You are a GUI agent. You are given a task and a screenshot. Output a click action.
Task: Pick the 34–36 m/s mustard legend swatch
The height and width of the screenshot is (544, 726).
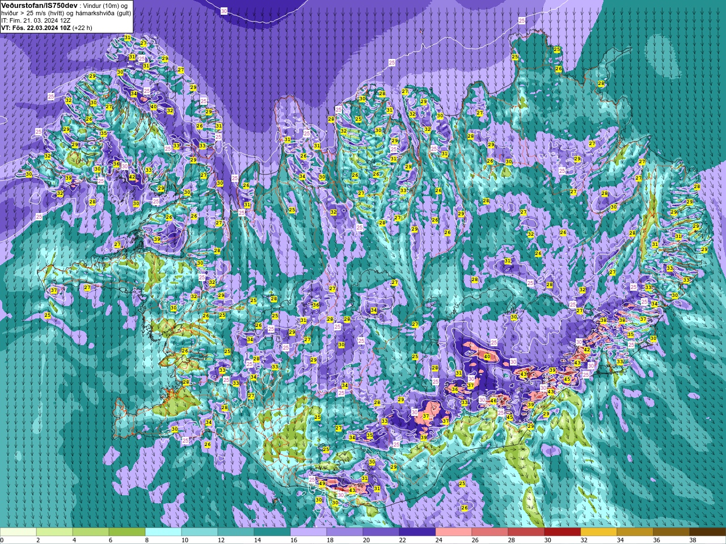pos(635,532)
